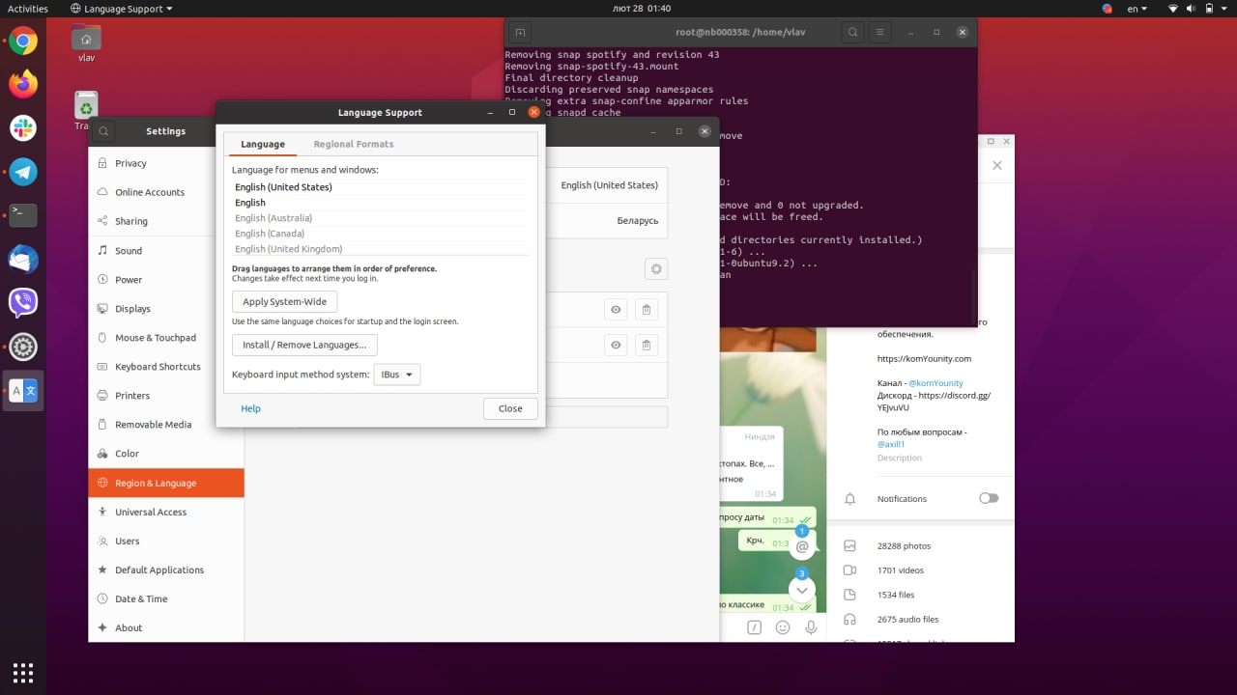Open Thunderbird mail from the dock

23,259
